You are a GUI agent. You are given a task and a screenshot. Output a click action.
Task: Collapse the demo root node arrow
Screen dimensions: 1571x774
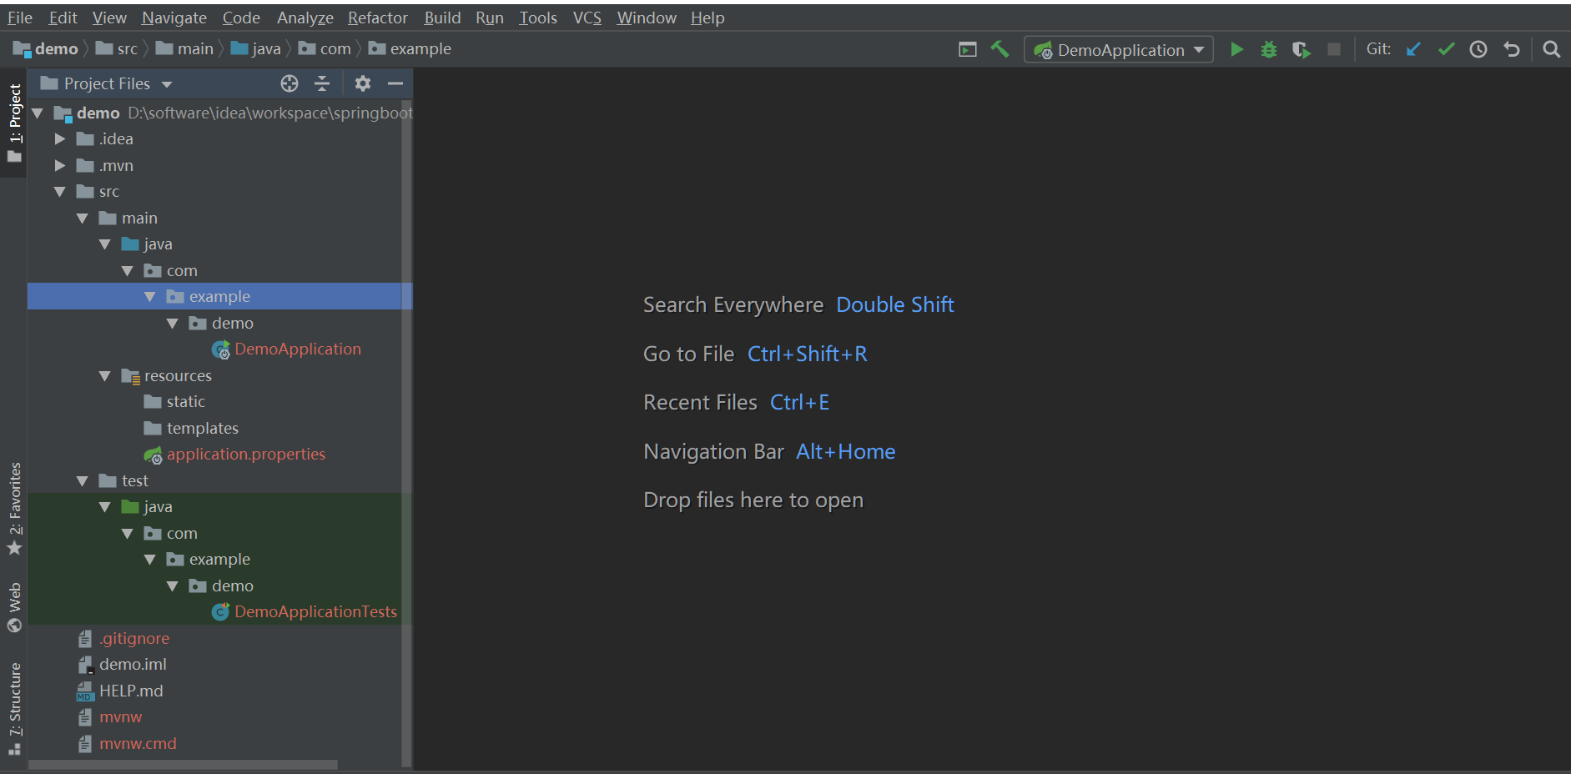tap(38, 113)
